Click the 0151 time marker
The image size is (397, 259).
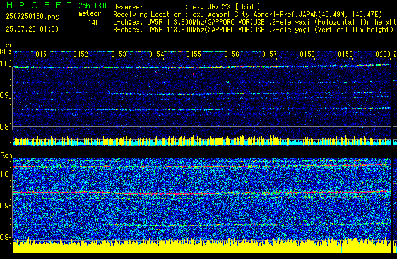[43, 54]
